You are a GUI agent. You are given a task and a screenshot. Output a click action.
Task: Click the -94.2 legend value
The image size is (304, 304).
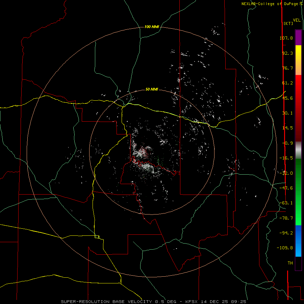click(x=286, y=233)
